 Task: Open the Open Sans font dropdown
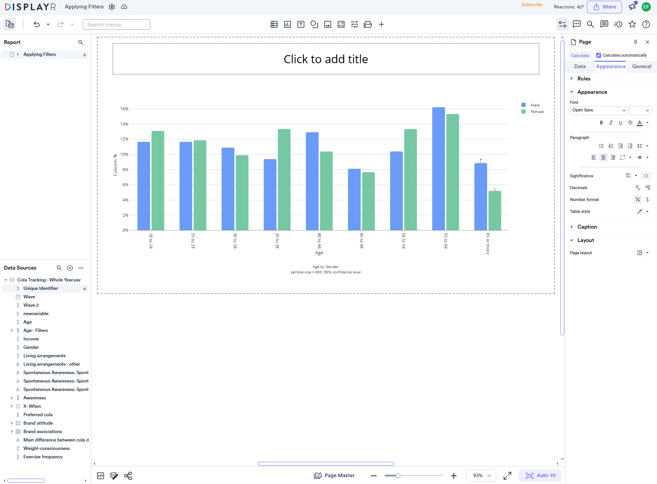(x=599, y=110)
